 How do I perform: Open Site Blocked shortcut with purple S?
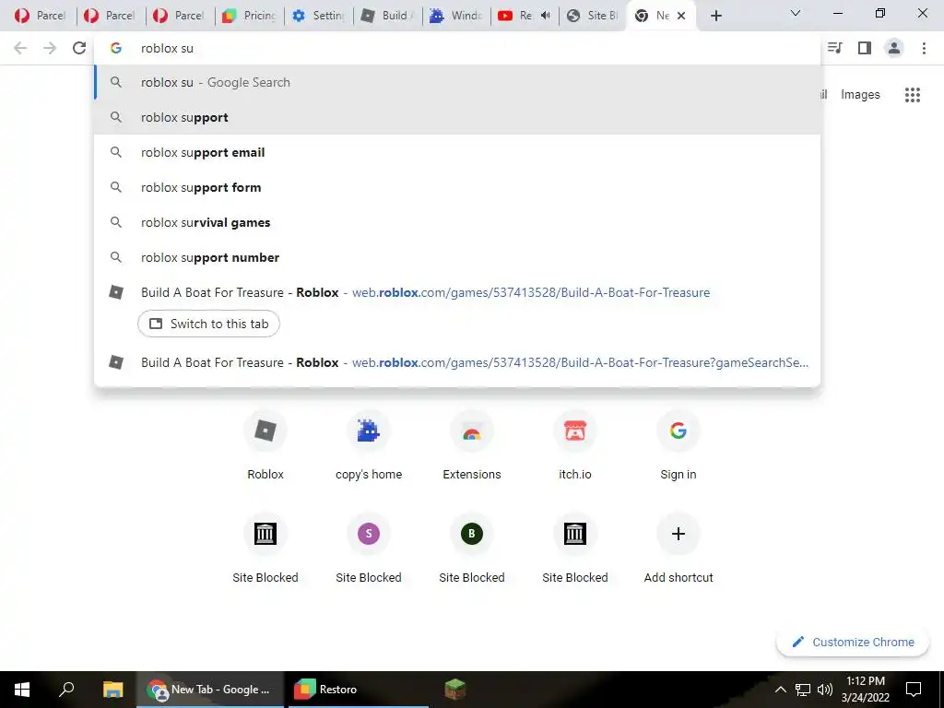[x=369, y=548]
